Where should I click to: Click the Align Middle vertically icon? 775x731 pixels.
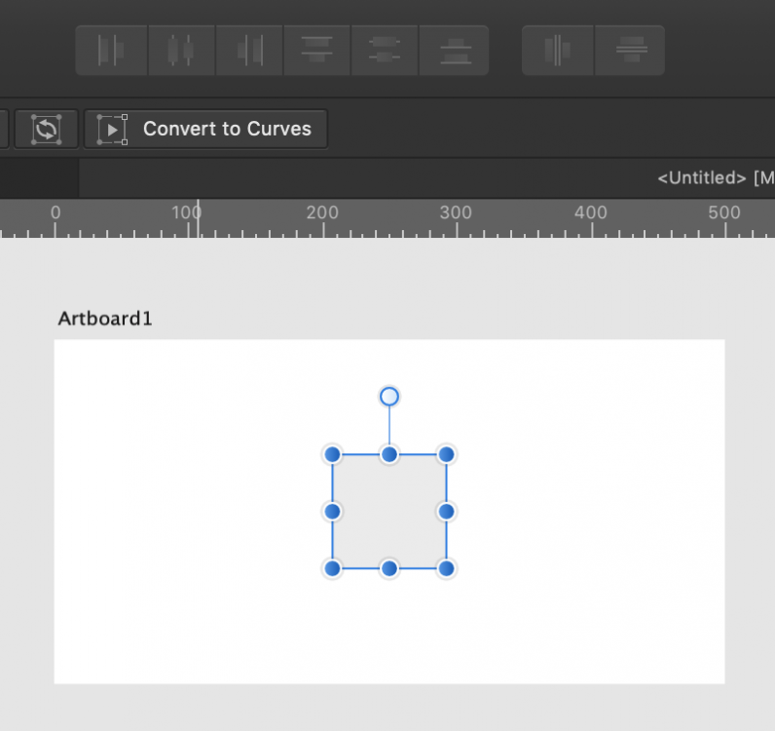386,51
